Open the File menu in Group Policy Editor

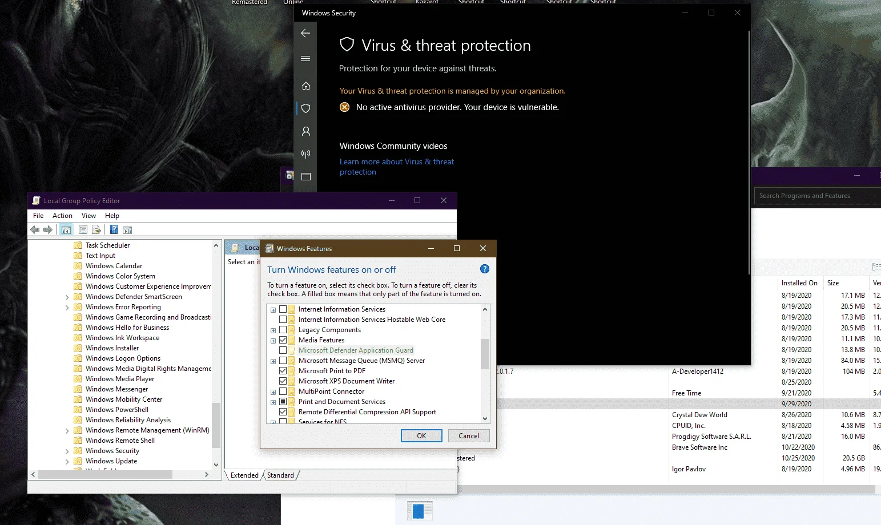(x=38, y=216)
